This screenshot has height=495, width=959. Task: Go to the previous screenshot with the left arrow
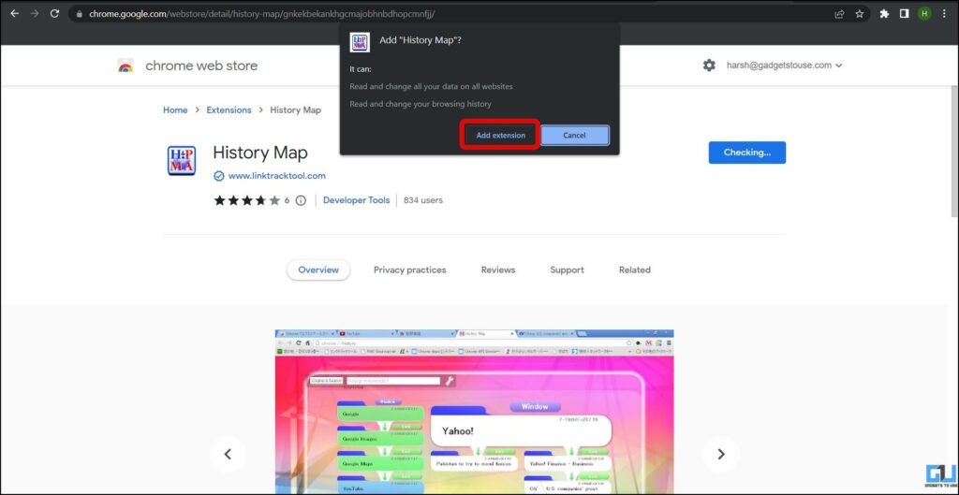tap(228, 454)
